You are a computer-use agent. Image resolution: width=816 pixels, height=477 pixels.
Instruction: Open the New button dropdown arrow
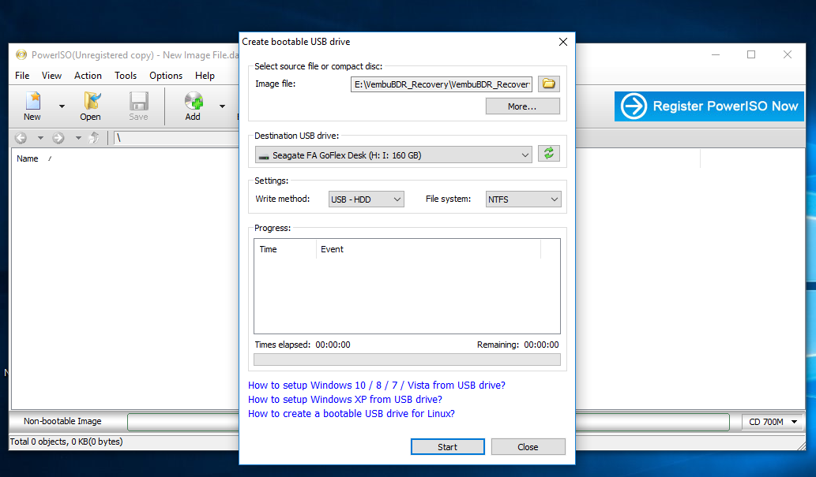pos(62,106)
